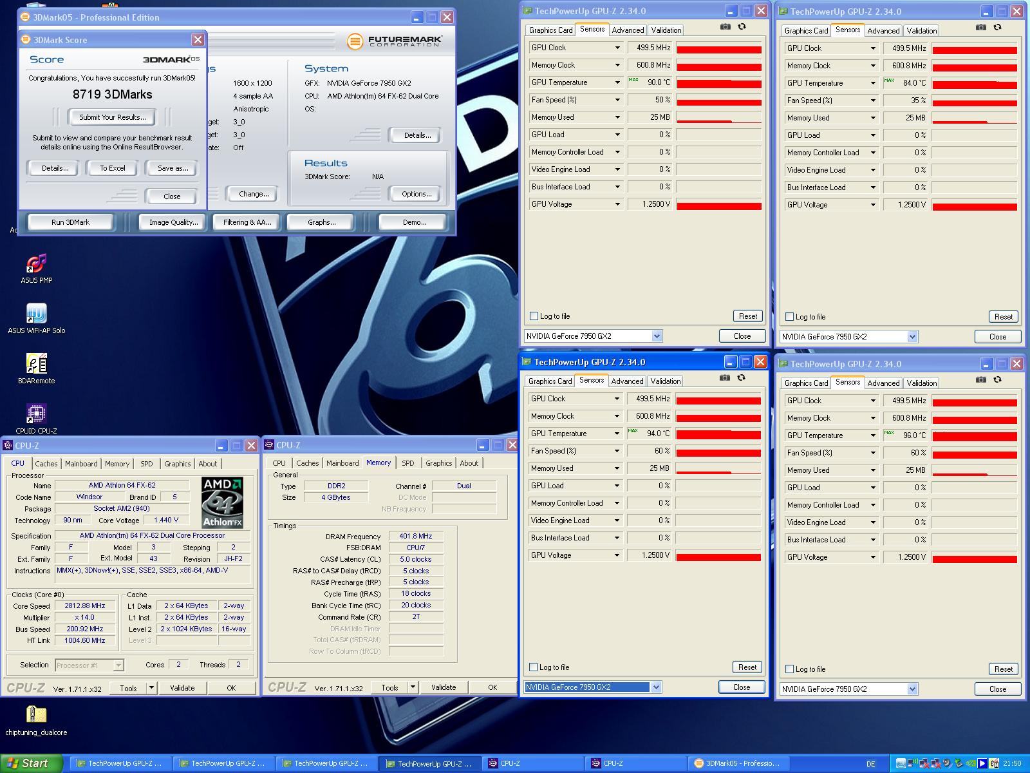Screen dimensions: 1030x773
Task: Open the Validation tab in GPU-Z showing 94.0 °C
Action: click(665, 381)
